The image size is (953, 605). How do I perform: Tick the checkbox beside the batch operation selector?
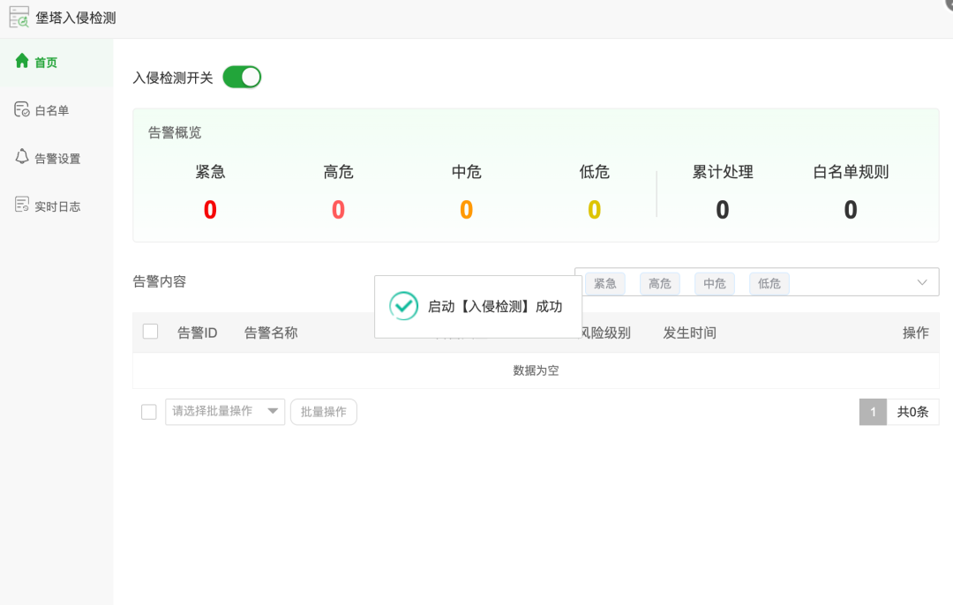[148, 411]
